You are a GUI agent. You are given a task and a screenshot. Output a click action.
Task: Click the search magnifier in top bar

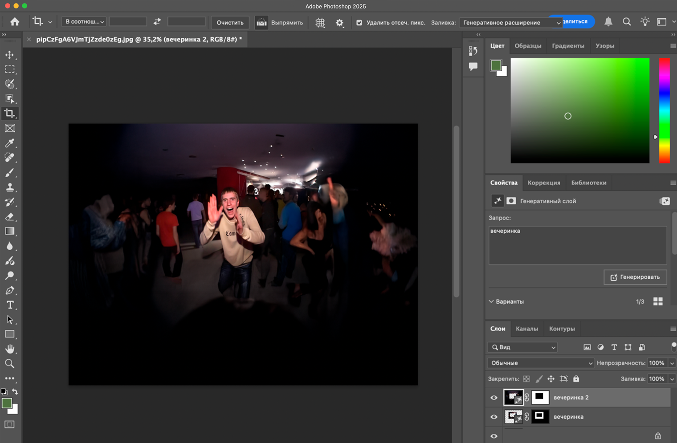pyautogui.click(x=627, y=21)
